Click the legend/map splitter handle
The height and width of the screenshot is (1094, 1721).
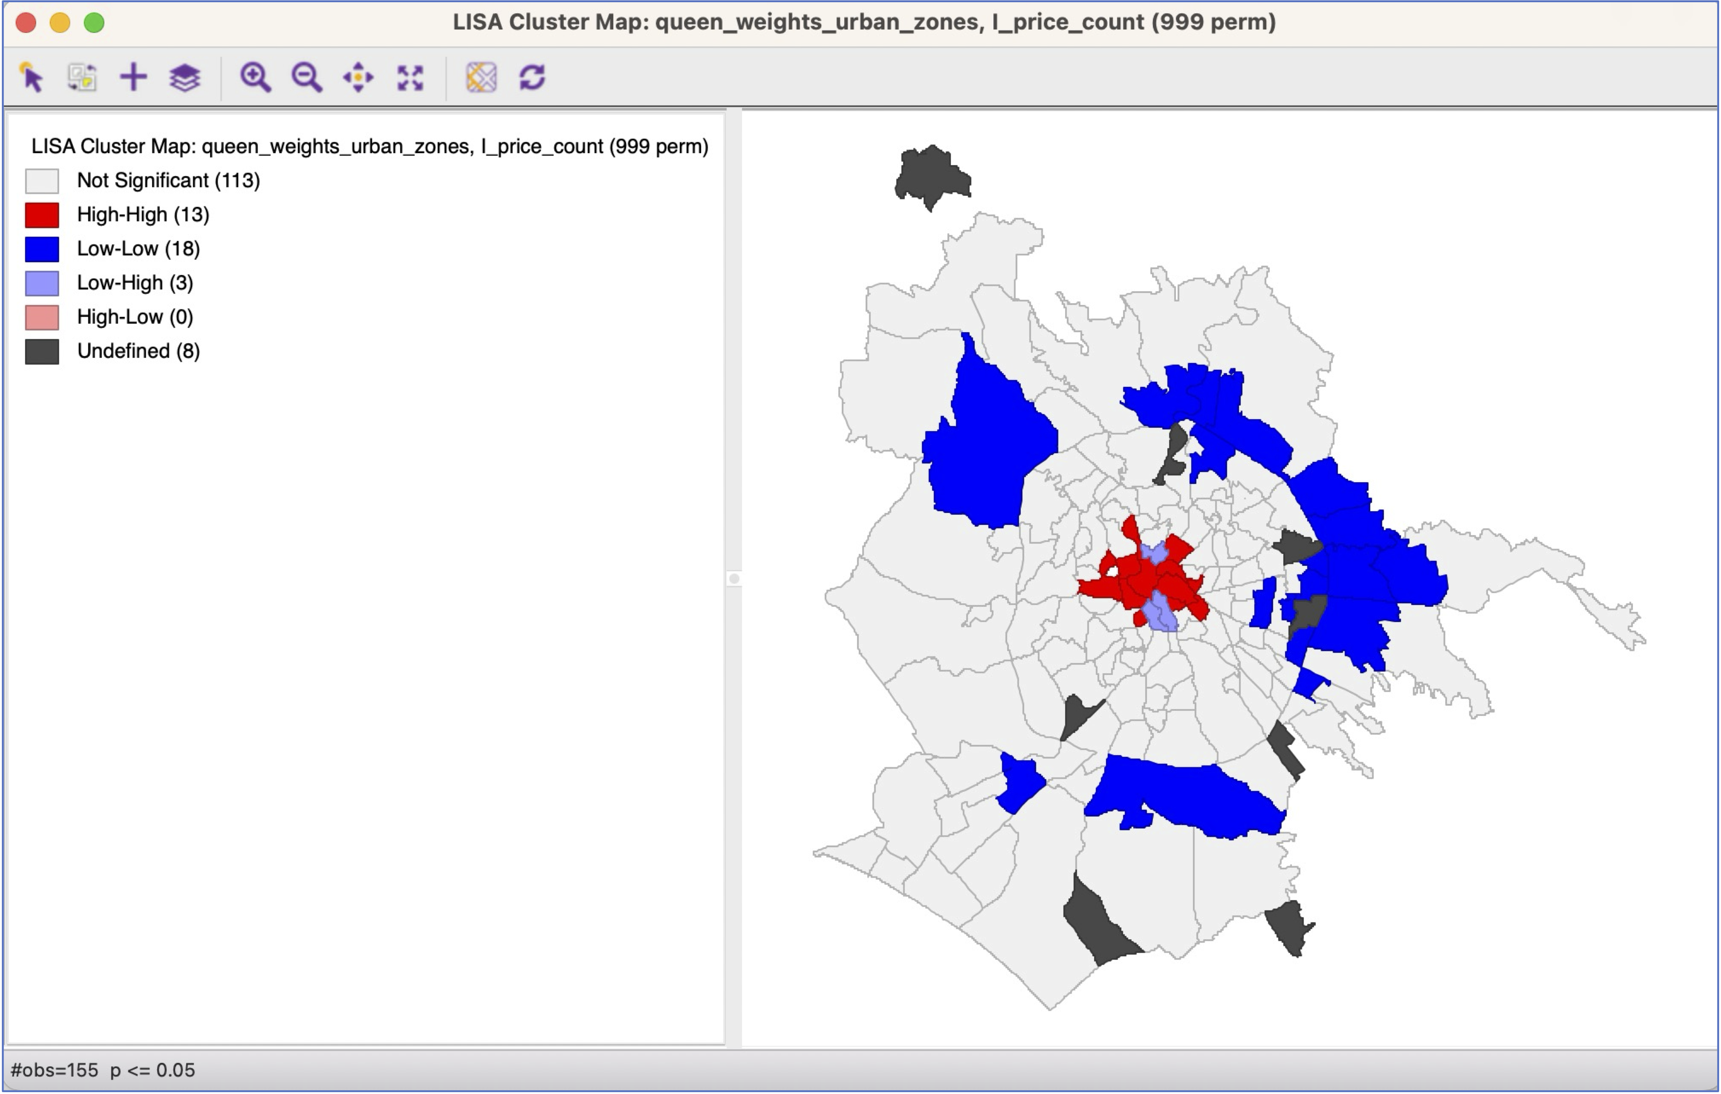click(x=734, y=578)
